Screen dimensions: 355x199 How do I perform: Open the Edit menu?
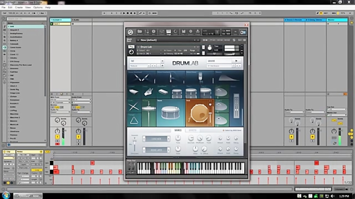[x=10, y=7]
